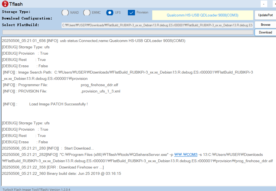Click the "Download Firehose err ..." error line
This screenshot has width=276, height=191.
pos(53,167)
